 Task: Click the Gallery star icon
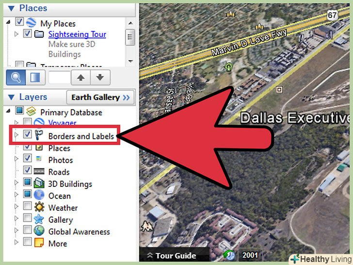coord(39,218)
